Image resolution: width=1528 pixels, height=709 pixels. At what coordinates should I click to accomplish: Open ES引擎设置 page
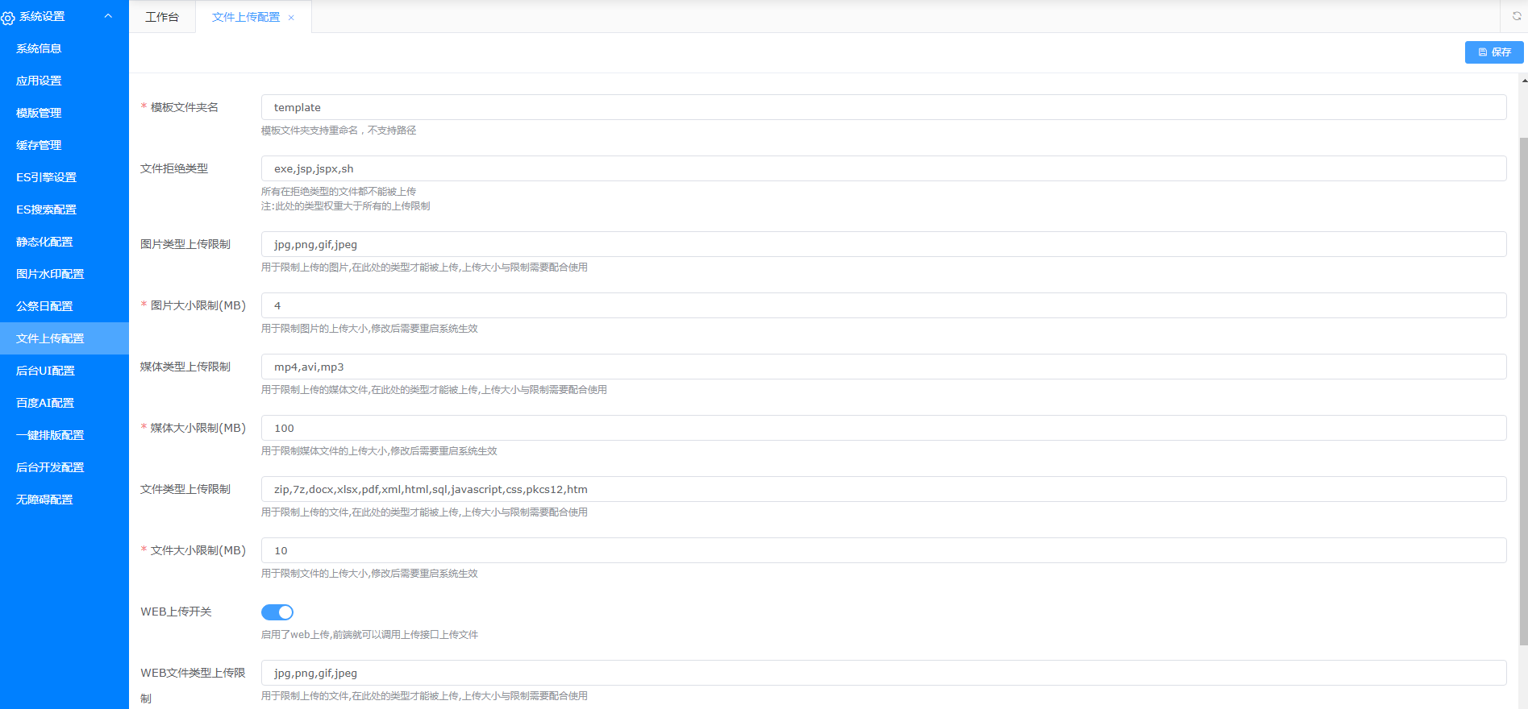point(46,177)
